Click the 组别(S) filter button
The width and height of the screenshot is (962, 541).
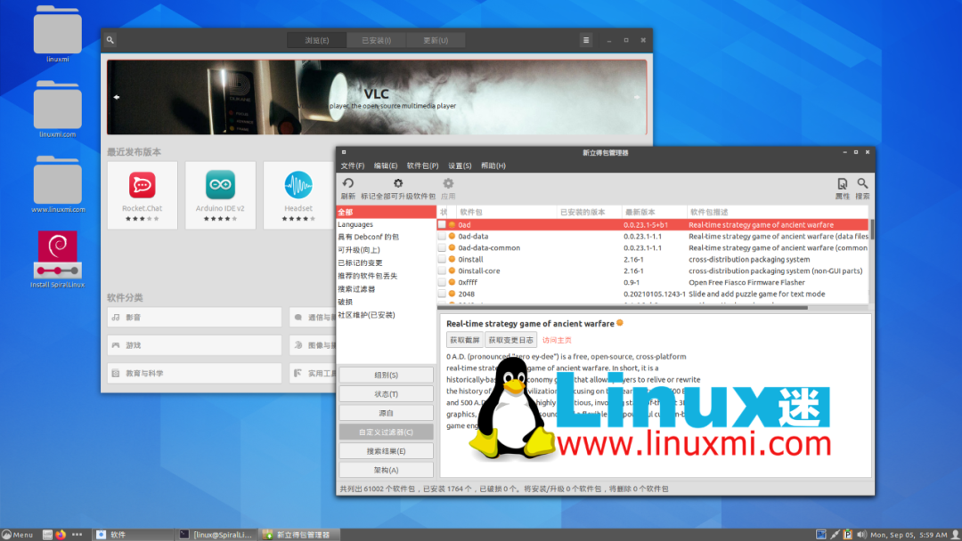[x=386, y=375]
